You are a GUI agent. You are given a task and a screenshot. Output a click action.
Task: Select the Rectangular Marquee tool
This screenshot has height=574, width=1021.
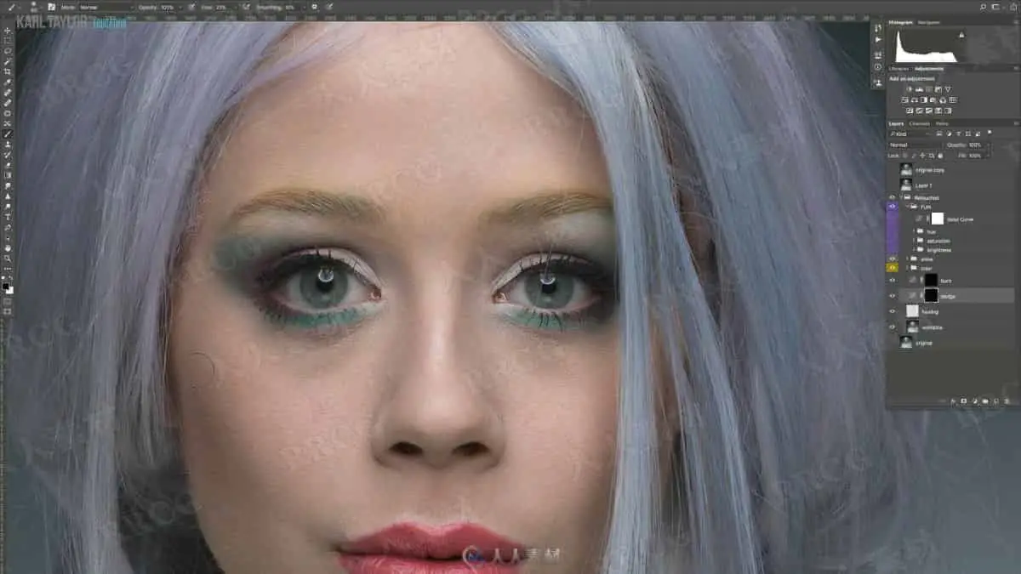(8, 41)
